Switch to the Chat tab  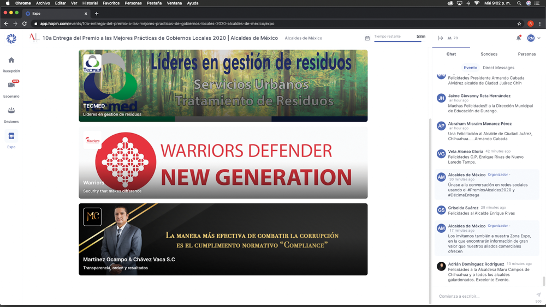pos(451,54)
